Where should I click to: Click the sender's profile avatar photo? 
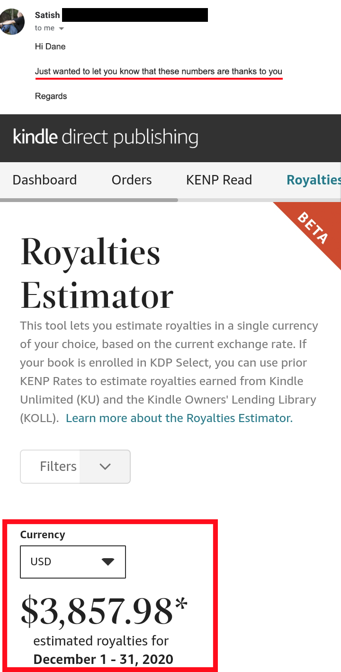point(12,21)
